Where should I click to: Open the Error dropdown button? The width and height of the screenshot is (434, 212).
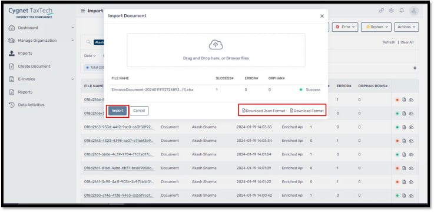(x=345, y=27)
